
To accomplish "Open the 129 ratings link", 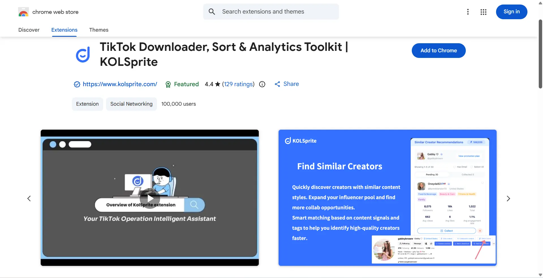I will (238, 84).
